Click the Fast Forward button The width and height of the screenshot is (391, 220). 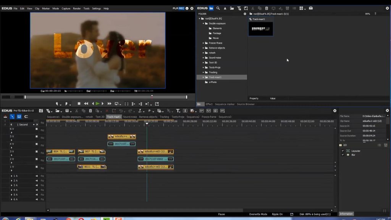(109, 104)
